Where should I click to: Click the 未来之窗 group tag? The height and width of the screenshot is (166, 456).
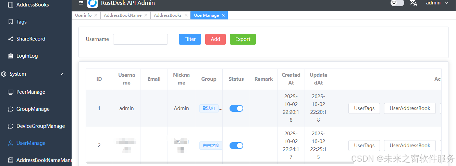[211, 146]
